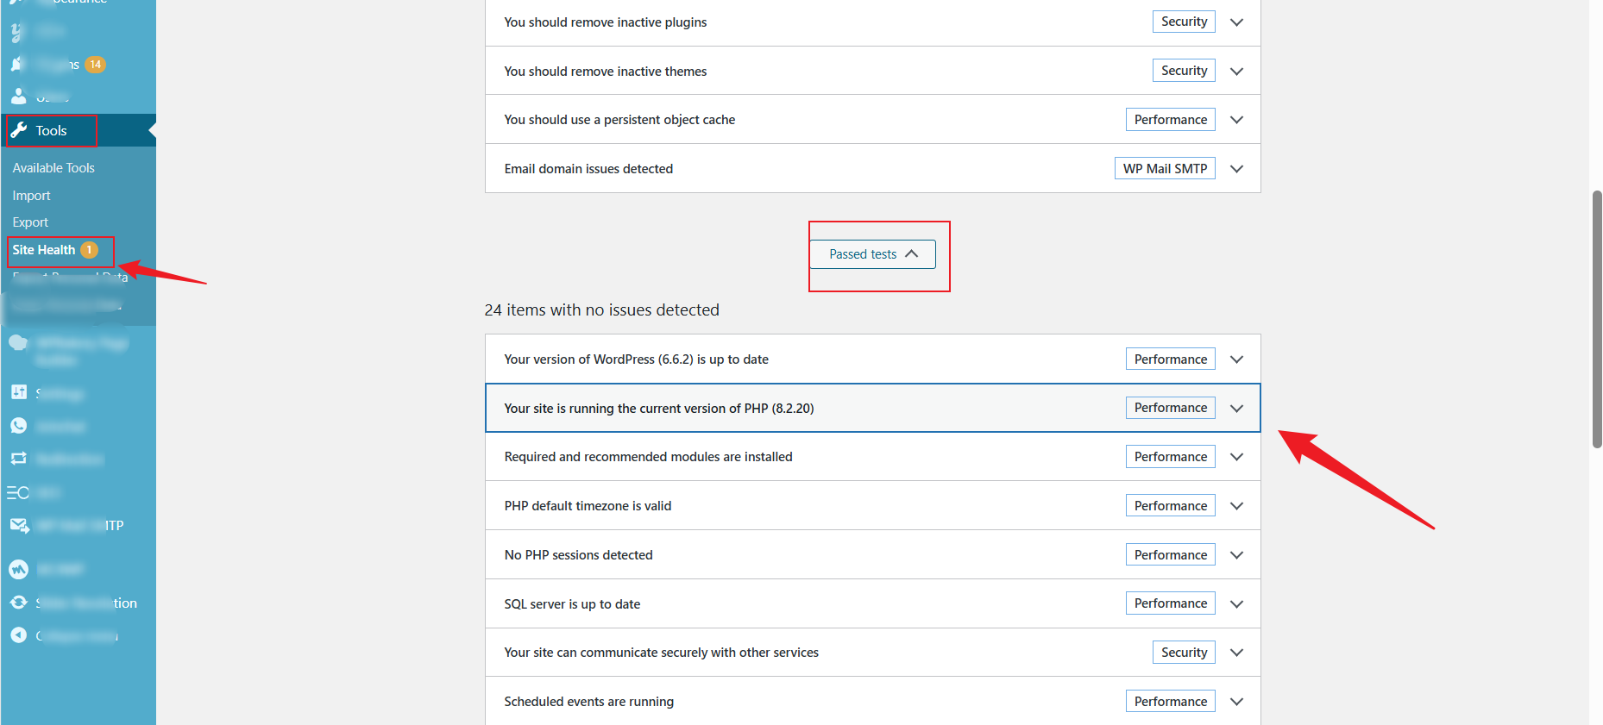
Task: Click the Redirection arrows icon in sidebar
Action: coord(18,459)
